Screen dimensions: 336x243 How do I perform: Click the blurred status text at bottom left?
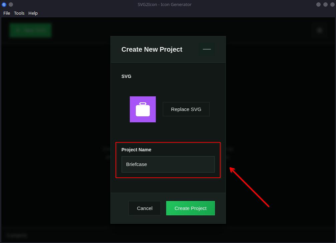pyautogui.click(x=17, y=235)
